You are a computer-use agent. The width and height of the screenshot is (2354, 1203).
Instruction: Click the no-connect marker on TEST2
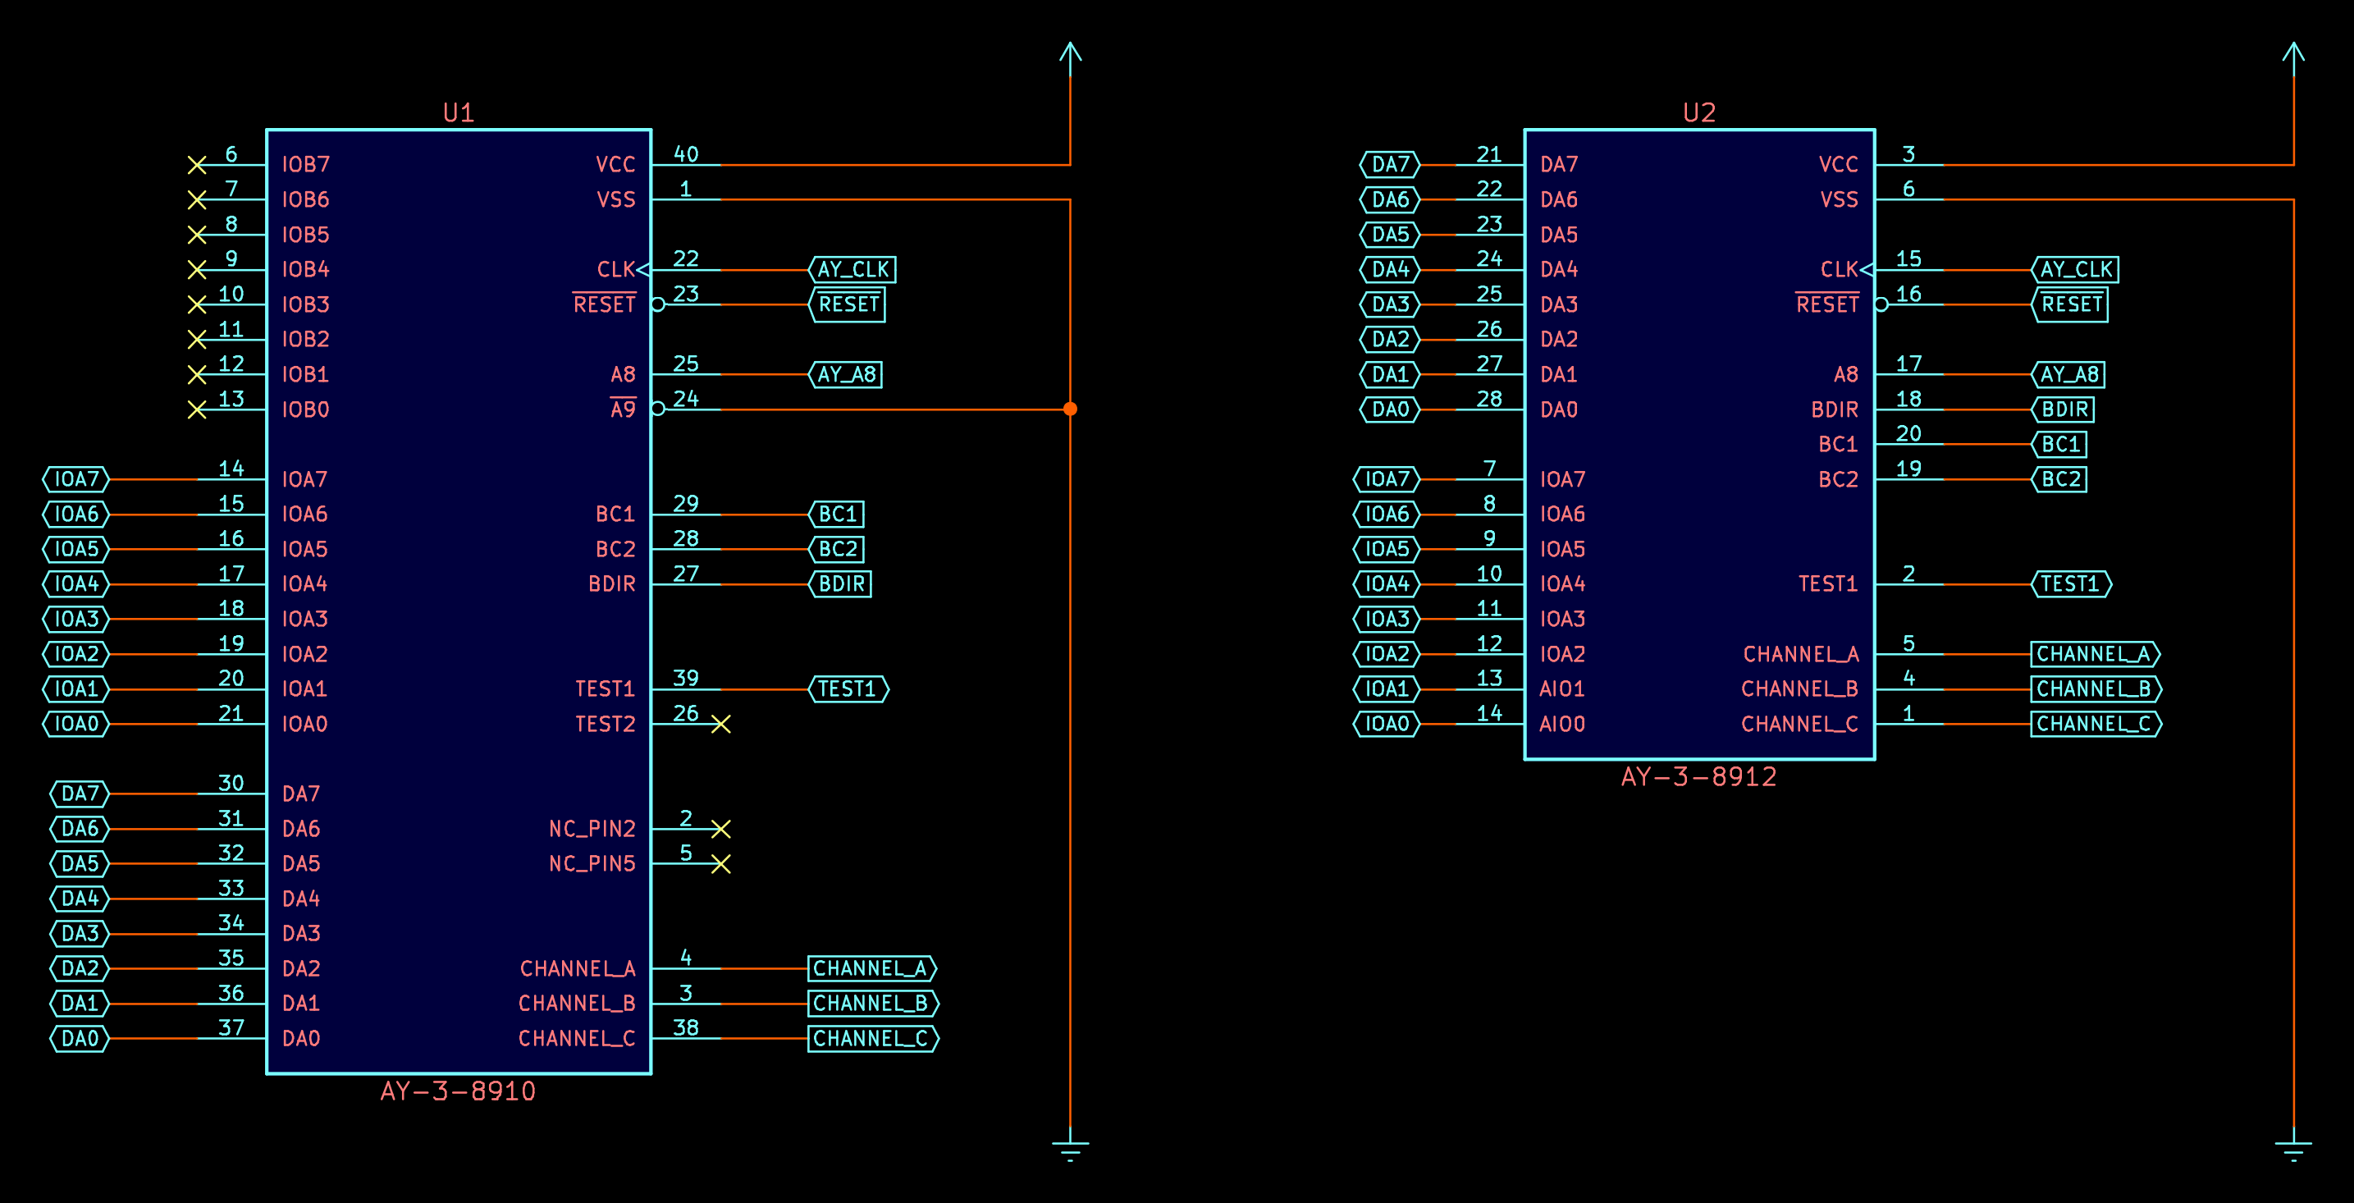click(721, 724)
